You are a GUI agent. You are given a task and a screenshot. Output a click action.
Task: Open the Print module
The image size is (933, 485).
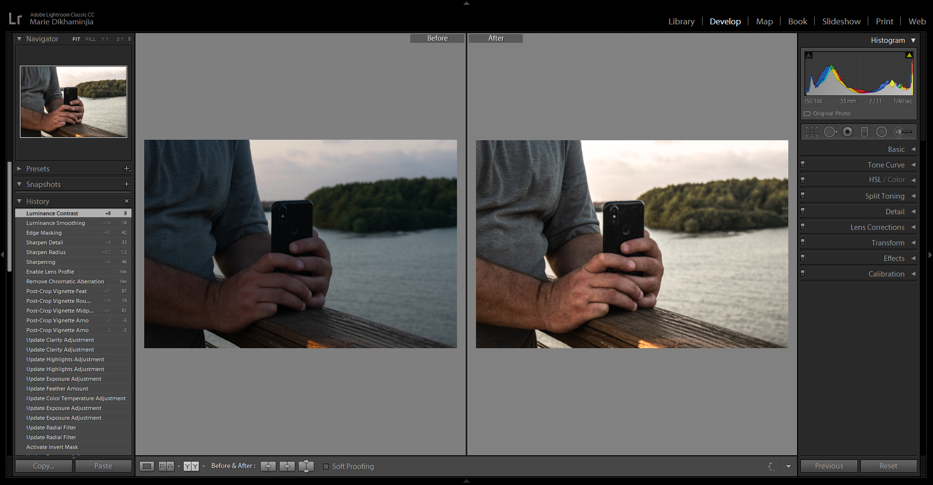[x=884, y=21]
